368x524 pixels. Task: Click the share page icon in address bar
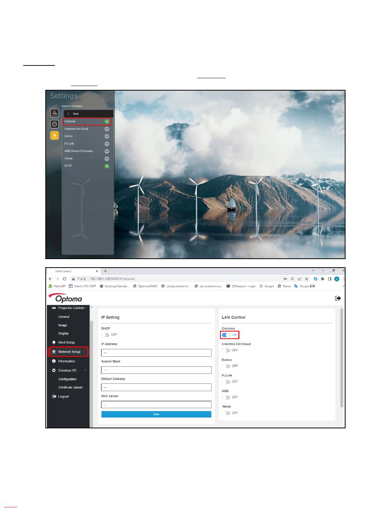click(x=299, y=279)
